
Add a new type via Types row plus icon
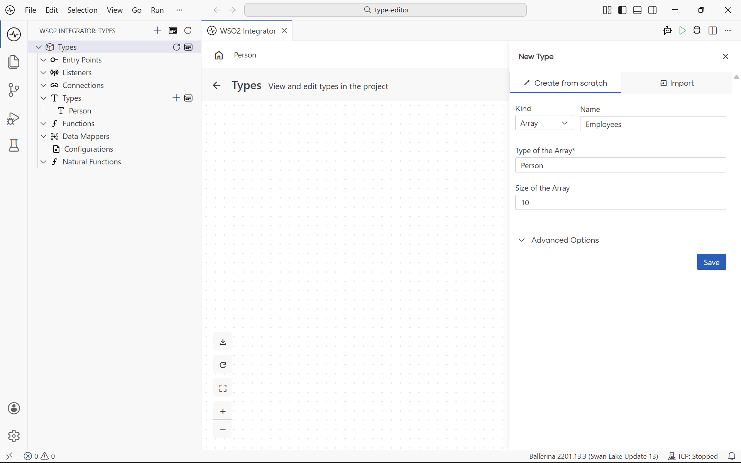176,98
